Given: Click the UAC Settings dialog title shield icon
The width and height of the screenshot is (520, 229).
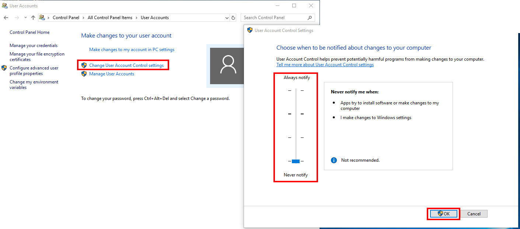Looking at the screenshot, I should point(250,31).
